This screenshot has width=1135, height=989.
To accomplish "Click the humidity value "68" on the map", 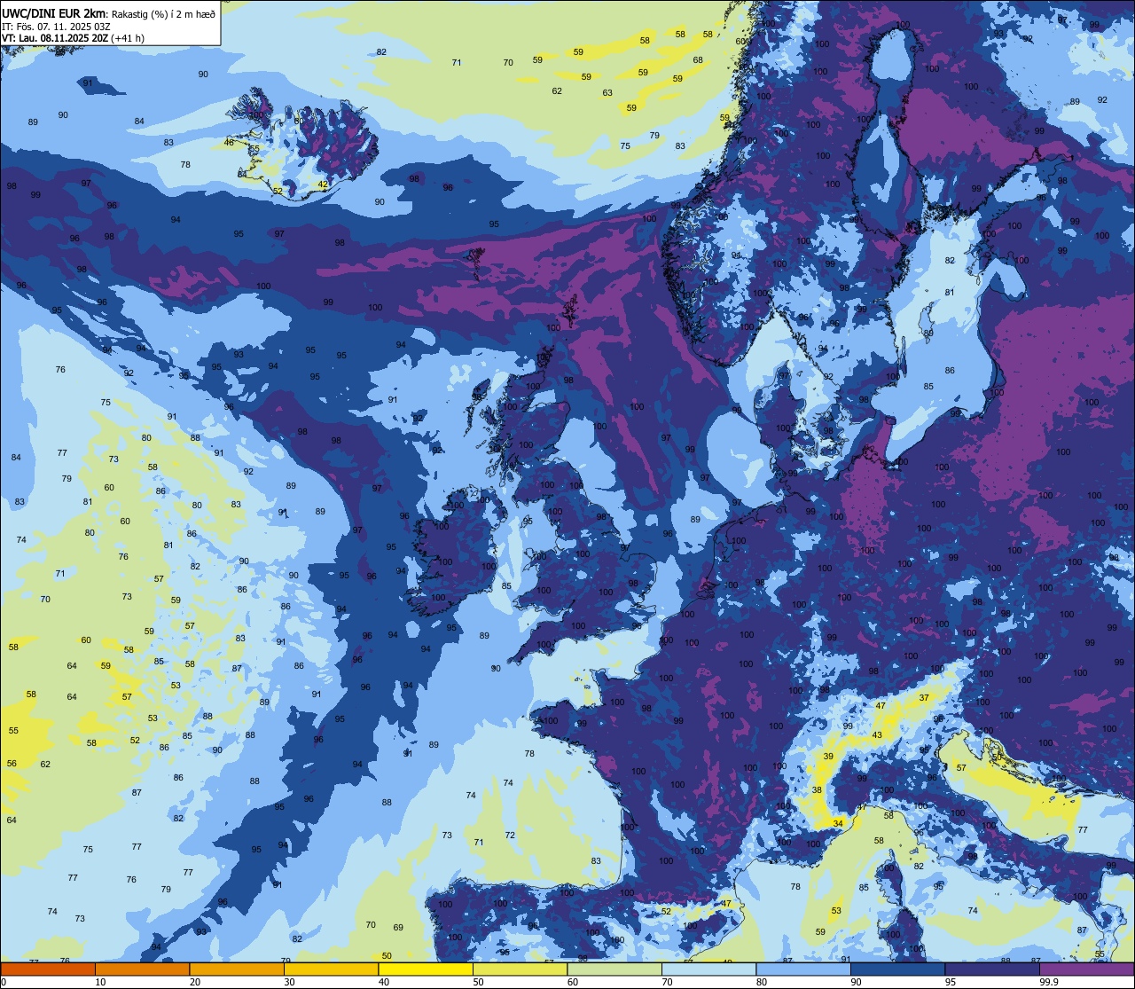I will [x=698, y=60].
